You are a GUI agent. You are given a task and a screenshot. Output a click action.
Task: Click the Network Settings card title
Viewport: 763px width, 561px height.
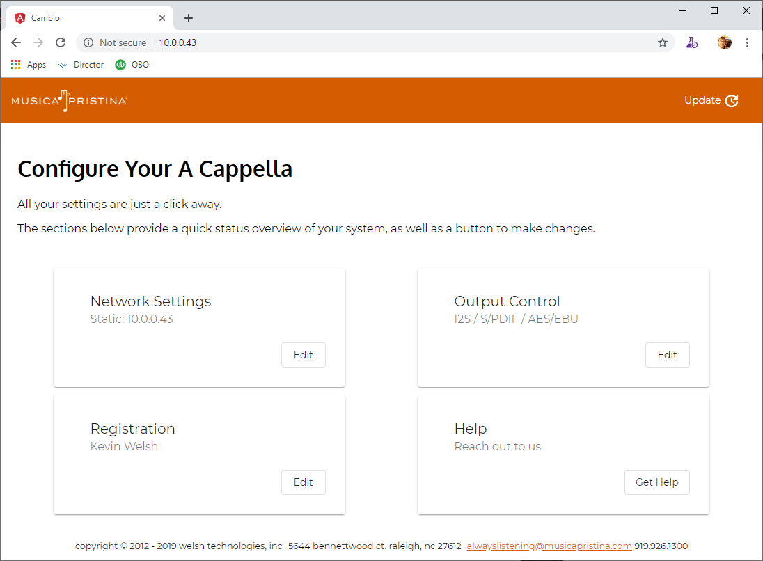coord(151,301)
